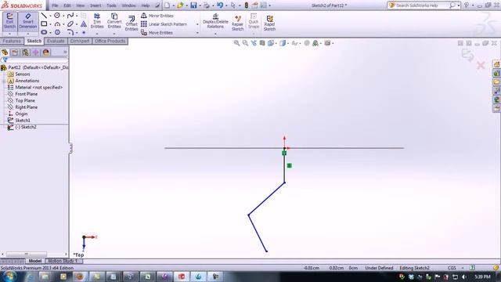Select the Straight Slot tool
501x282 pixels.
pos(44,32)
